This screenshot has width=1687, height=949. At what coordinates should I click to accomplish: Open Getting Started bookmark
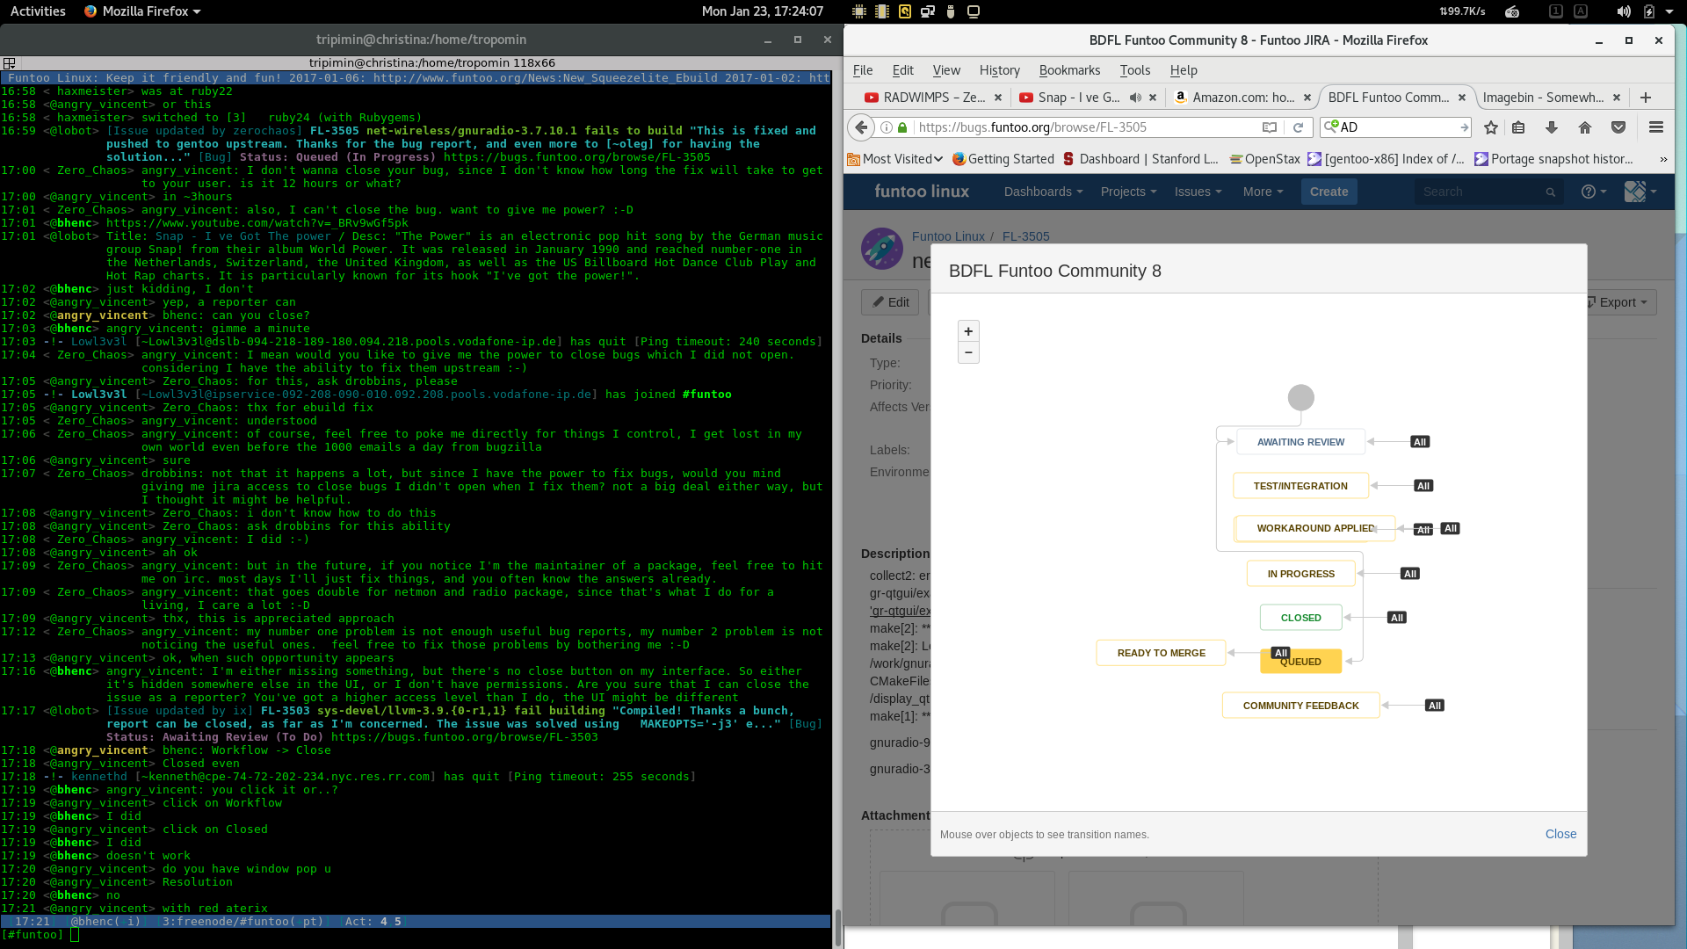1003,159
